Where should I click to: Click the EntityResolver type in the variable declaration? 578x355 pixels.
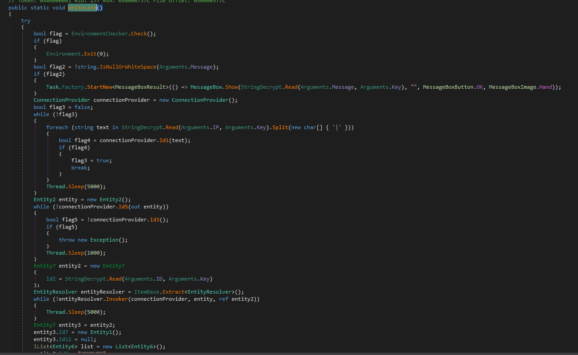[56, 292]
